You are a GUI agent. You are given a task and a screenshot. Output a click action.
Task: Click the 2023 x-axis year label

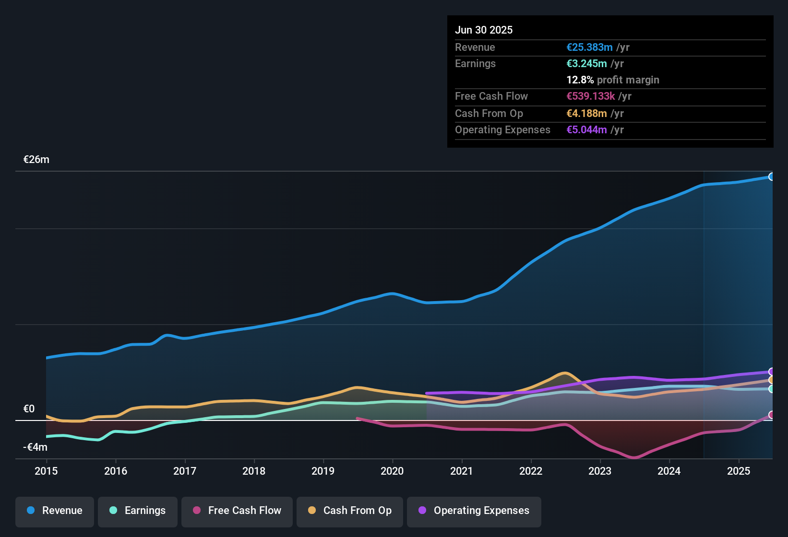600,471
